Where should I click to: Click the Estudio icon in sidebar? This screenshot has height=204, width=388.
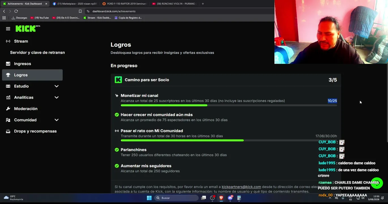click(8, 86)
